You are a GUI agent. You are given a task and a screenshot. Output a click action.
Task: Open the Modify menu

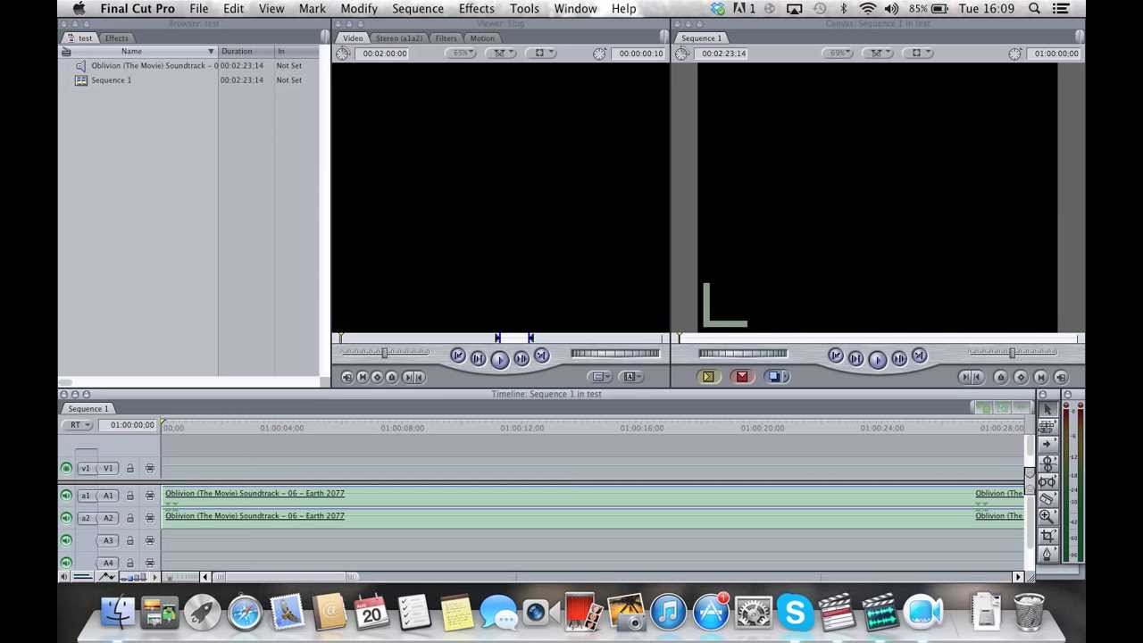click(359, 9)
